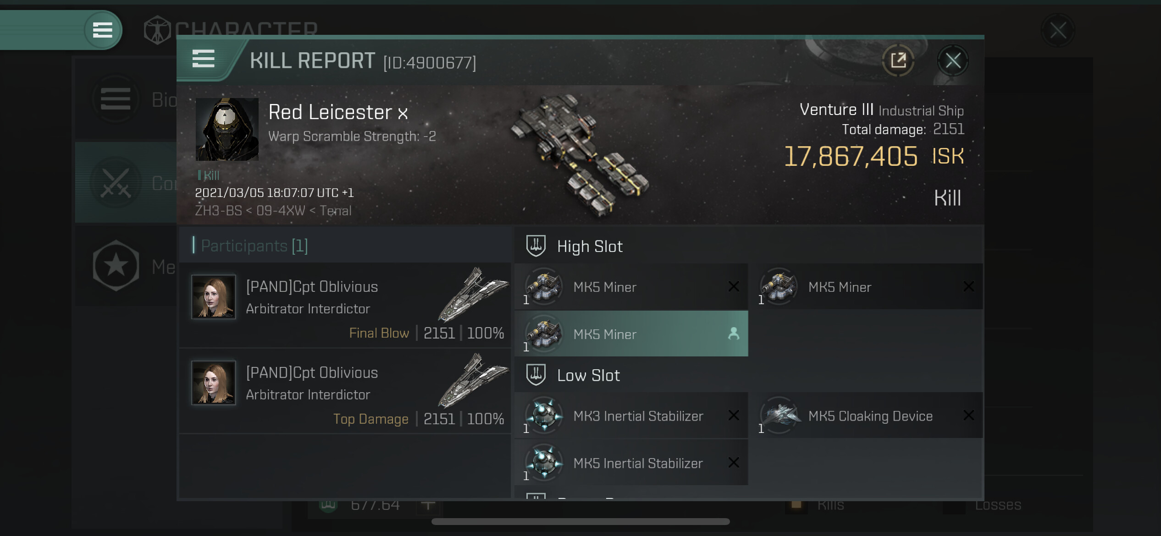Close the Kill Report window
1161x536 pixels.
(953, 60)
